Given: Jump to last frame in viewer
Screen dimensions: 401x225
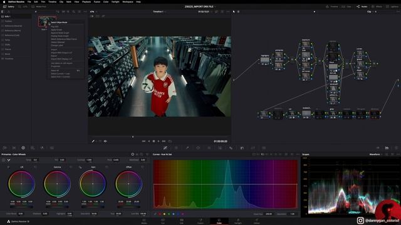Looking at the screenshot, I should [x=164, y=141].
